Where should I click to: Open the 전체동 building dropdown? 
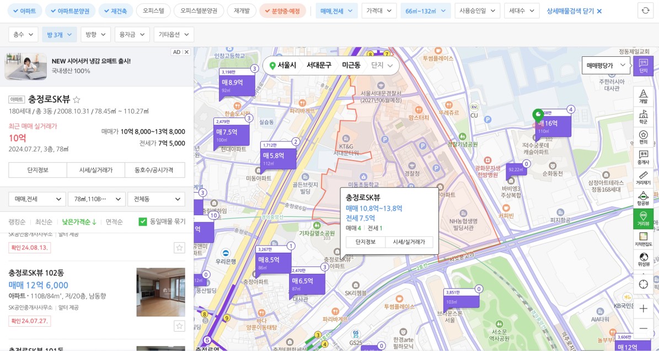(x=157, y=199)
